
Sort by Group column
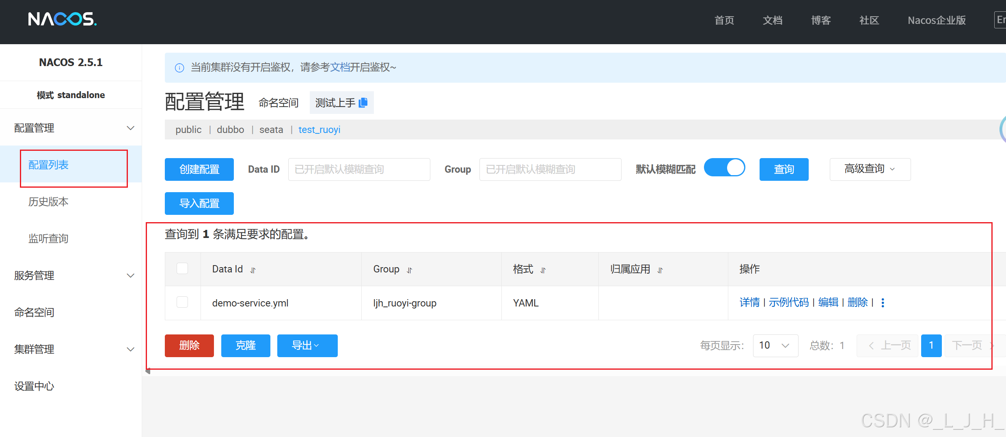pyautogui.click(x=410, y=270)
